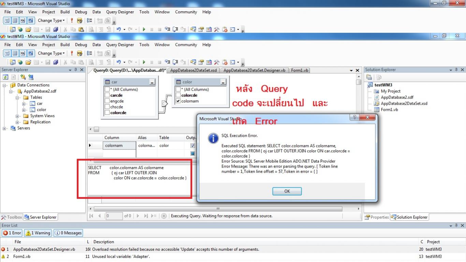Screen dimensions: 466x262
Task: Check carcde column in car table
Action: pos(107,95)
